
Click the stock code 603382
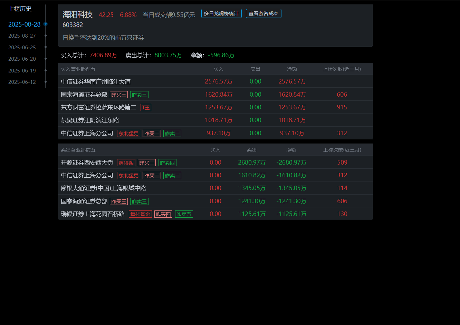coord(73,25)
